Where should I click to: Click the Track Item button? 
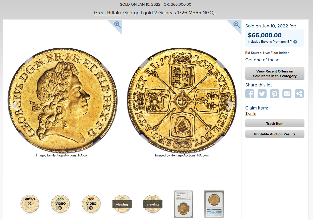tap(275, 123)
